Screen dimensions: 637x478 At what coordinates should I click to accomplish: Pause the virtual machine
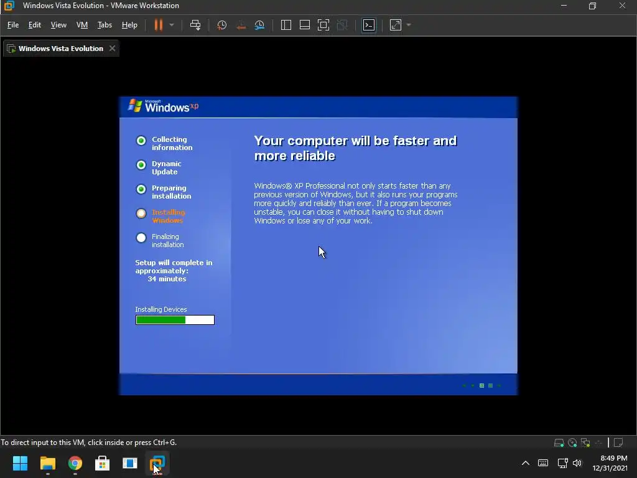click(x=159, y=25)
